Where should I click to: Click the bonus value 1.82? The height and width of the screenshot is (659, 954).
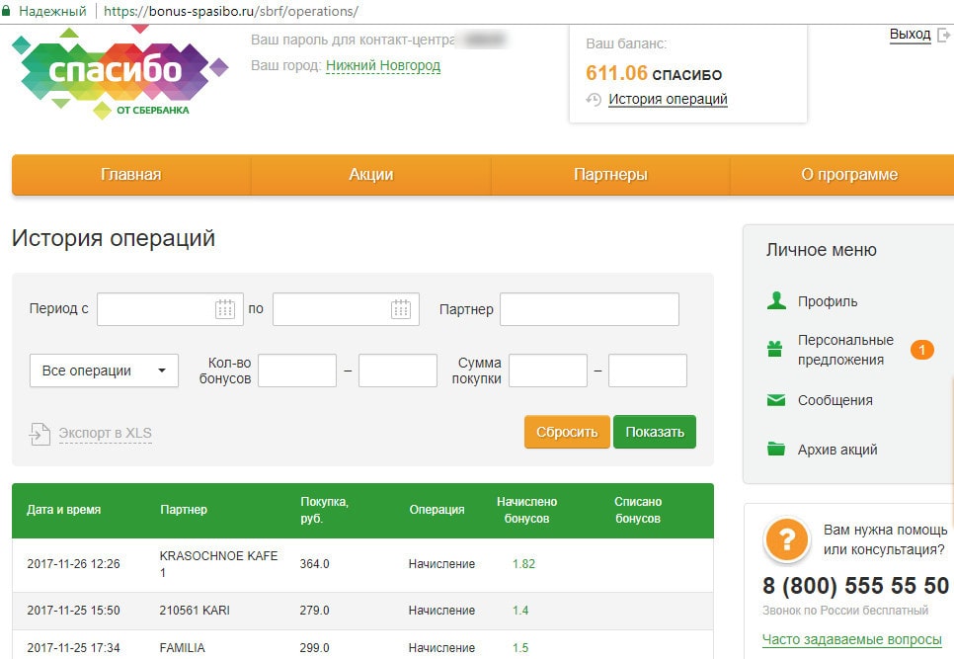pos(523,564)
